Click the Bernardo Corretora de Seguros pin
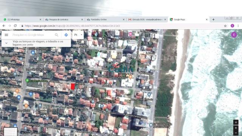Screen dimensions: 242x136 pos(40,106)
